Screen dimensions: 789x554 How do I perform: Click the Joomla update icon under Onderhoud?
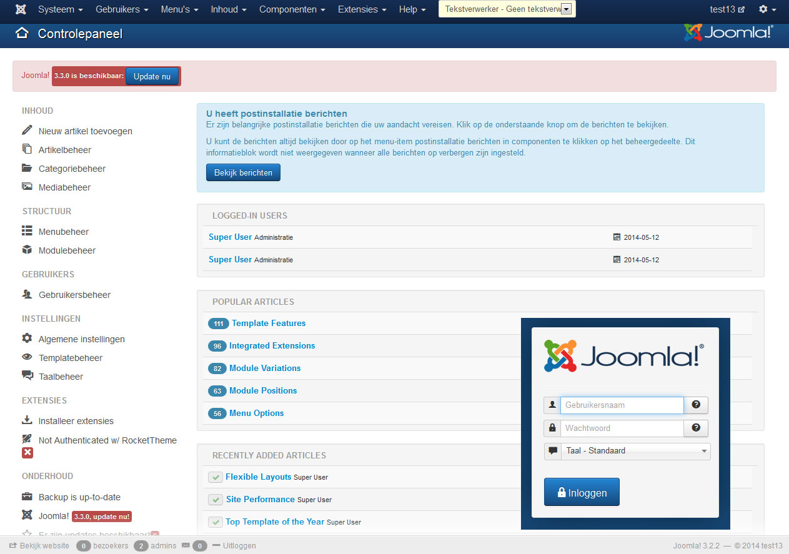27,515
